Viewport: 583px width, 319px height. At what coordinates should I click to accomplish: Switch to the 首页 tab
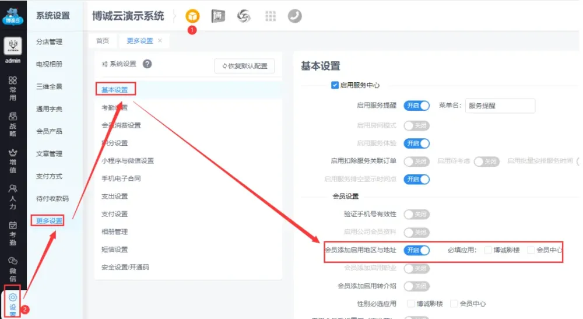coord(103,41)
